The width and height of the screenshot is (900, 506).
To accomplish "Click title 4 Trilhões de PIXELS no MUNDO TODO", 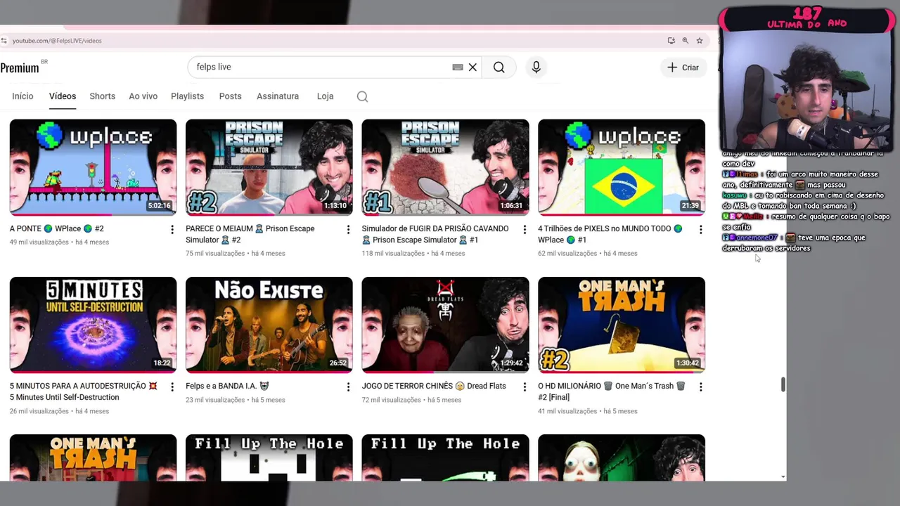I will (610, 234).
